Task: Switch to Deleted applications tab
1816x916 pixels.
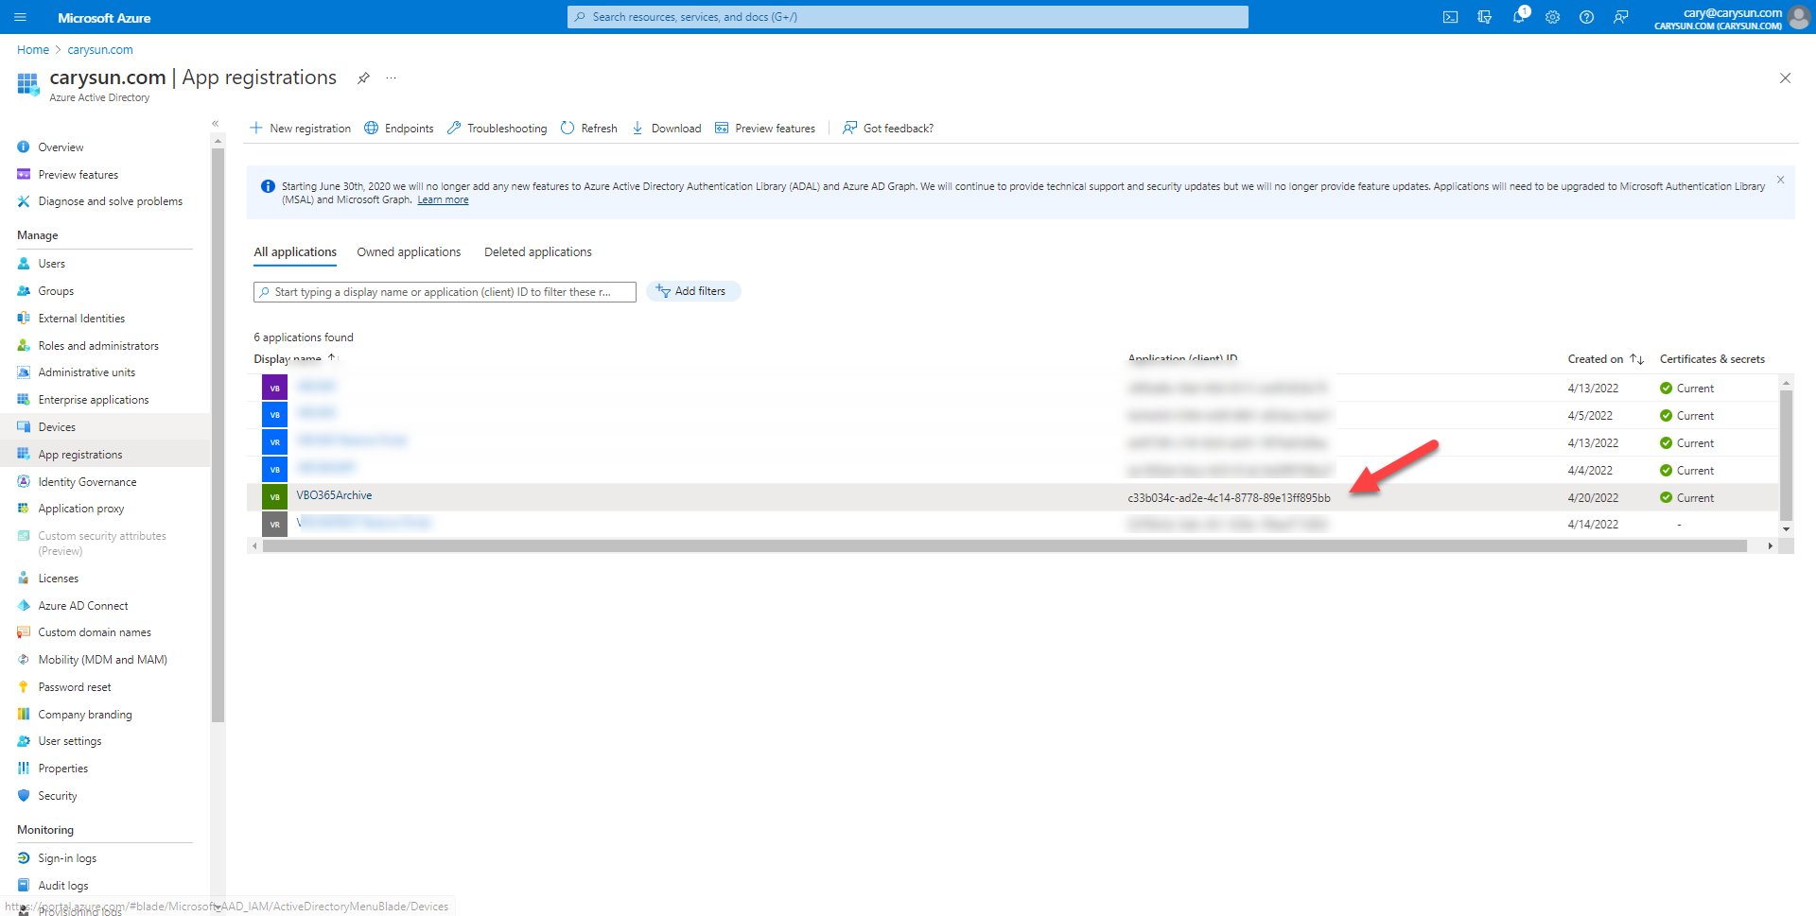Action: [537, 252]
